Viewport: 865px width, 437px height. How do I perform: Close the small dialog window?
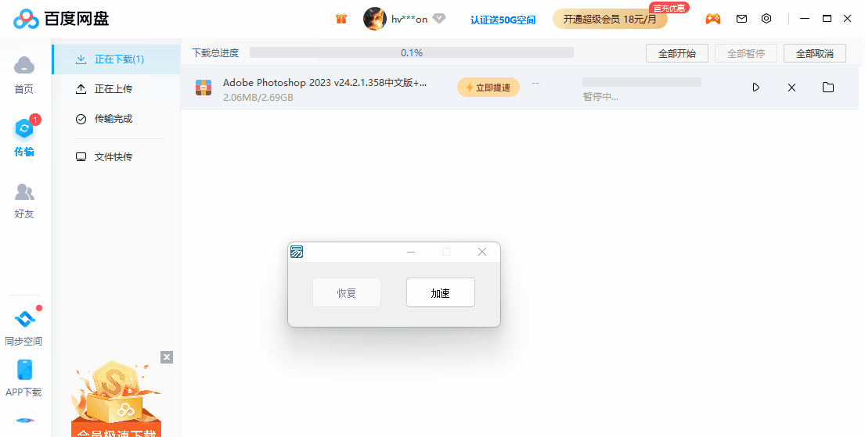pos(481,252)
